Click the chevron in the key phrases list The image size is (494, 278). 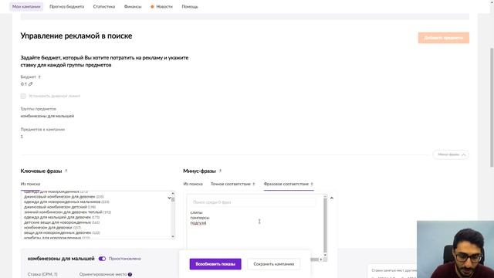pyautogui.click(x=169, y=198)
